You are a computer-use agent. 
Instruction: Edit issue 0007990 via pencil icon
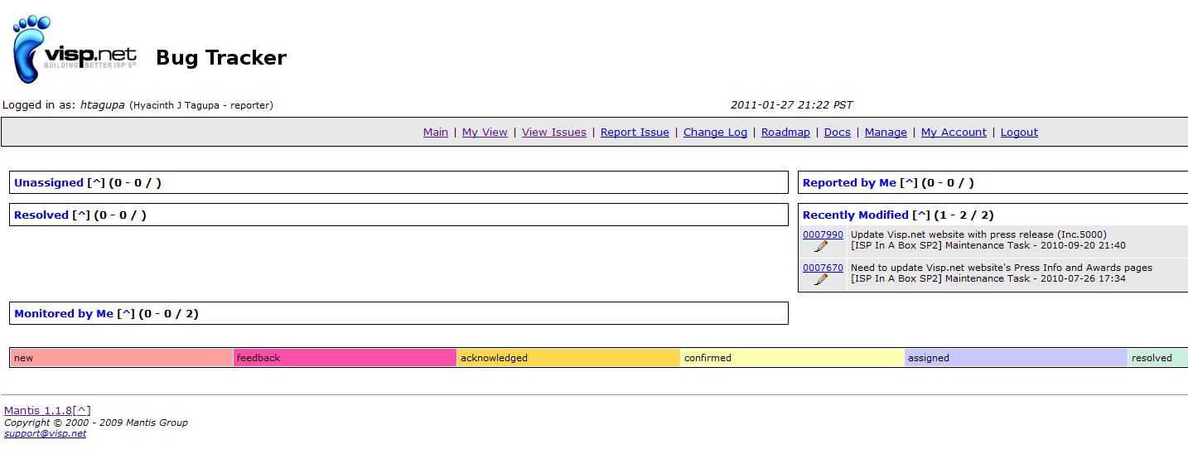coord(821,246)
